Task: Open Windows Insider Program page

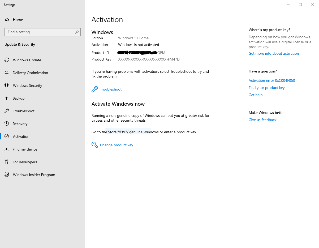Action: (42, 175)
